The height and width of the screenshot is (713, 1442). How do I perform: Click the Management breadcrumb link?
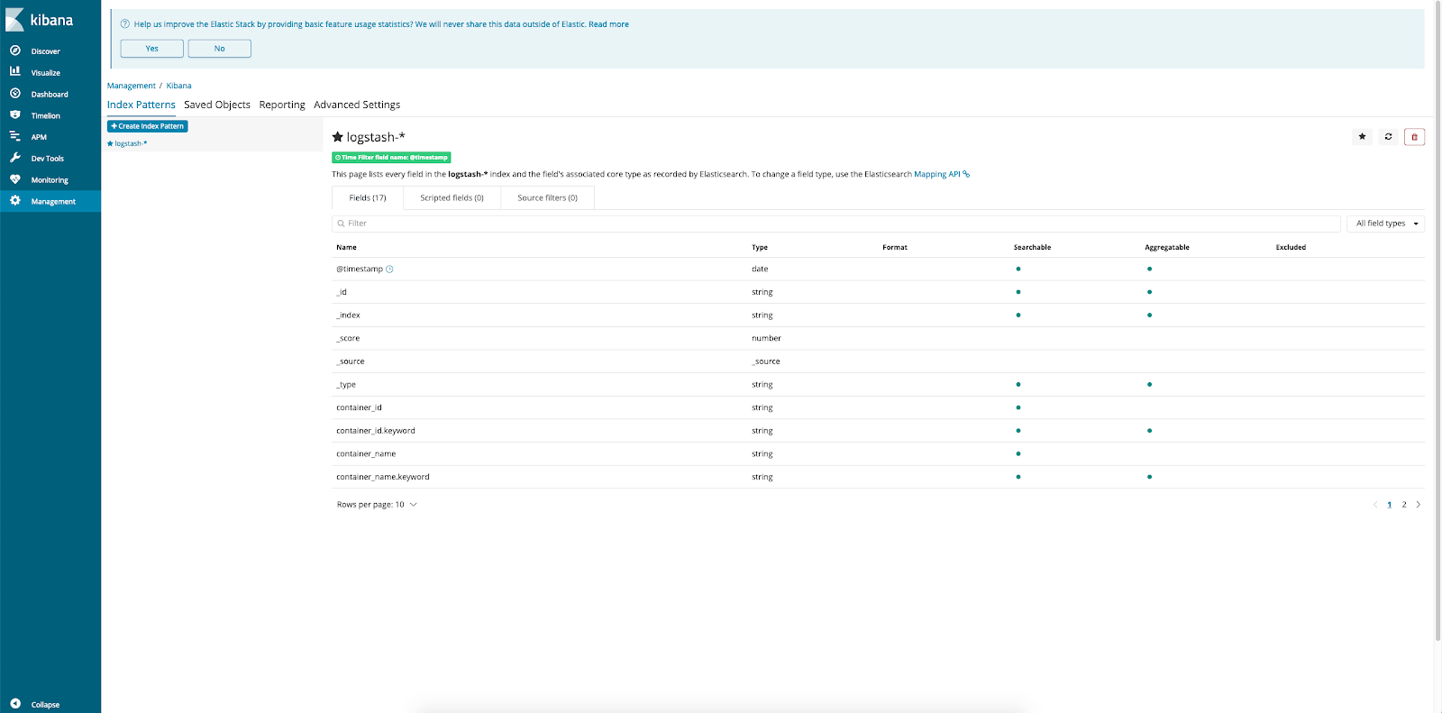click(132, 86)
